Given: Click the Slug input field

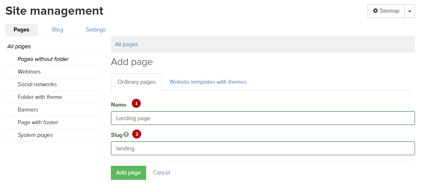Looking at the screenshot, I should pos(263,148).
